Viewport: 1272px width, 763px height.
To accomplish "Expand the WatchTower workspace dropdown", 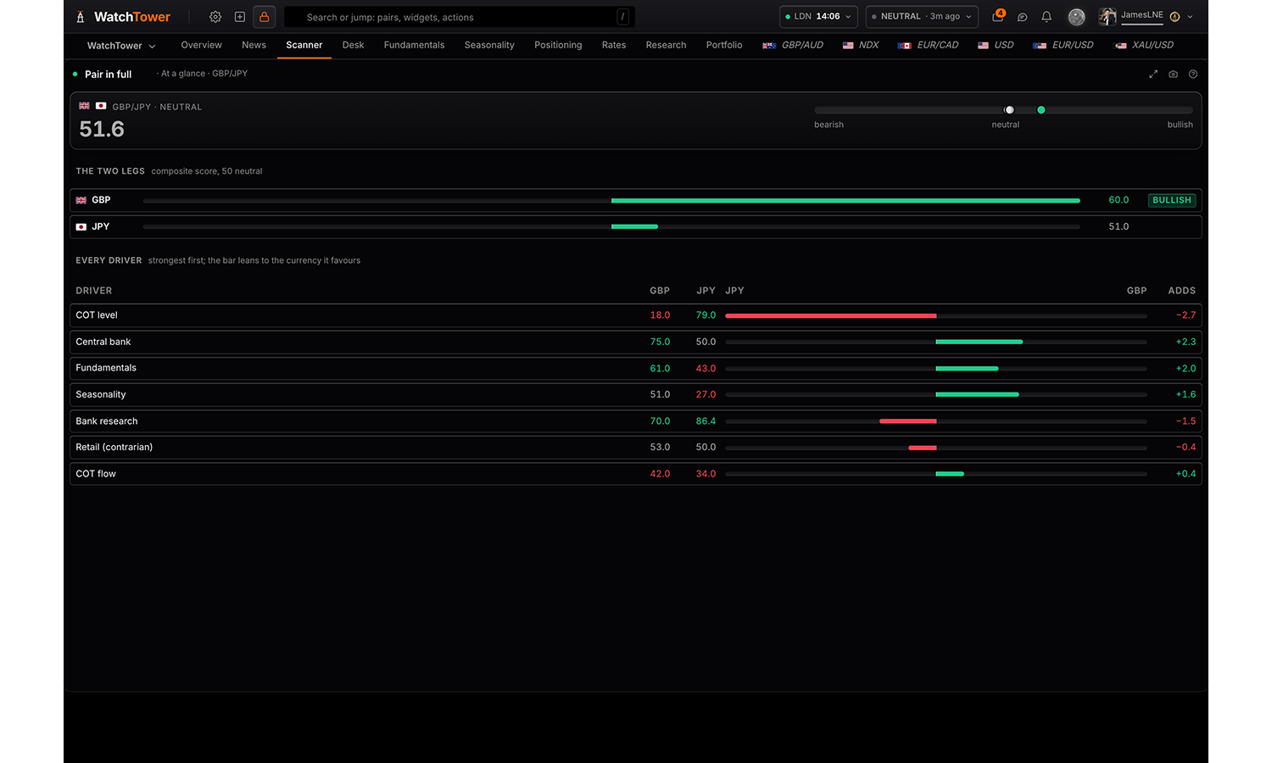I will (x=121, y=46).
